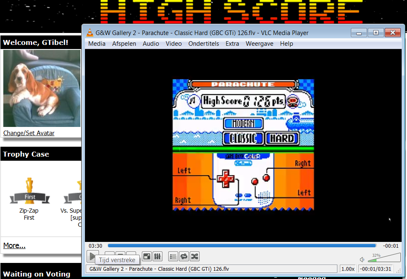Screen dimensions: 407x279
Task: Click the More... trophy link
Action: (x=14, y=246)
